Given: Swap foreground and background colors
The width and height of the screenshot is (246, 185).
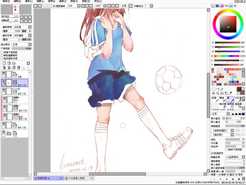Looking at the screenshot, I should coord(243,88).
